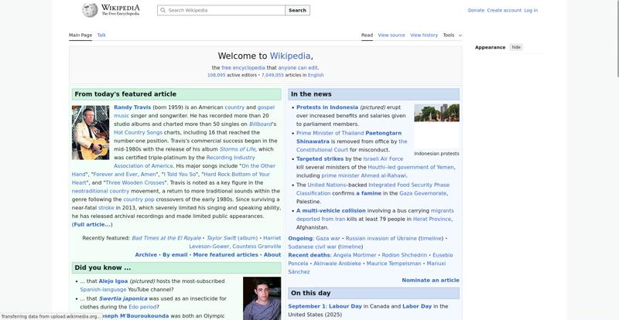Click the Wikipedia link in welcome heading
The image size is (619, 320).
coord(290,56)
